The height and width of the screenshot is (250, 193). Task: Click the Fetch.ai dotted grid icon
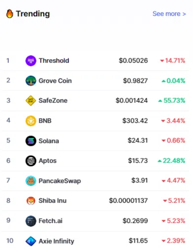(31, 221)
